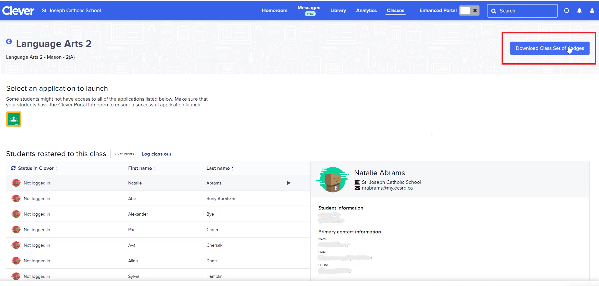Click the search magnifier icon
Image resolution: width=599 pixels, height=286 pixels.
click(x=494, y=11)
